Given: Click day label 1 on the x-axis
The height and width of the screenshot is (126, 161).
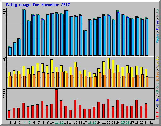Looking at the screenshot, I should 10,123.
